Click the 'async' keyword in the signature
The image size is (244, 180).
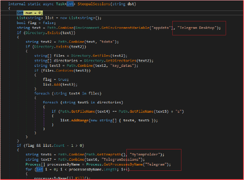pyautogui.click(x=48, y=4)
